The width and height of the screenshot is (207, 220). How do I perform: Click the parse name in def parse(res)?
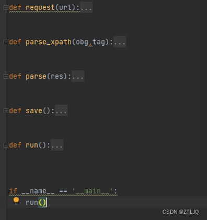pos(36,77)
